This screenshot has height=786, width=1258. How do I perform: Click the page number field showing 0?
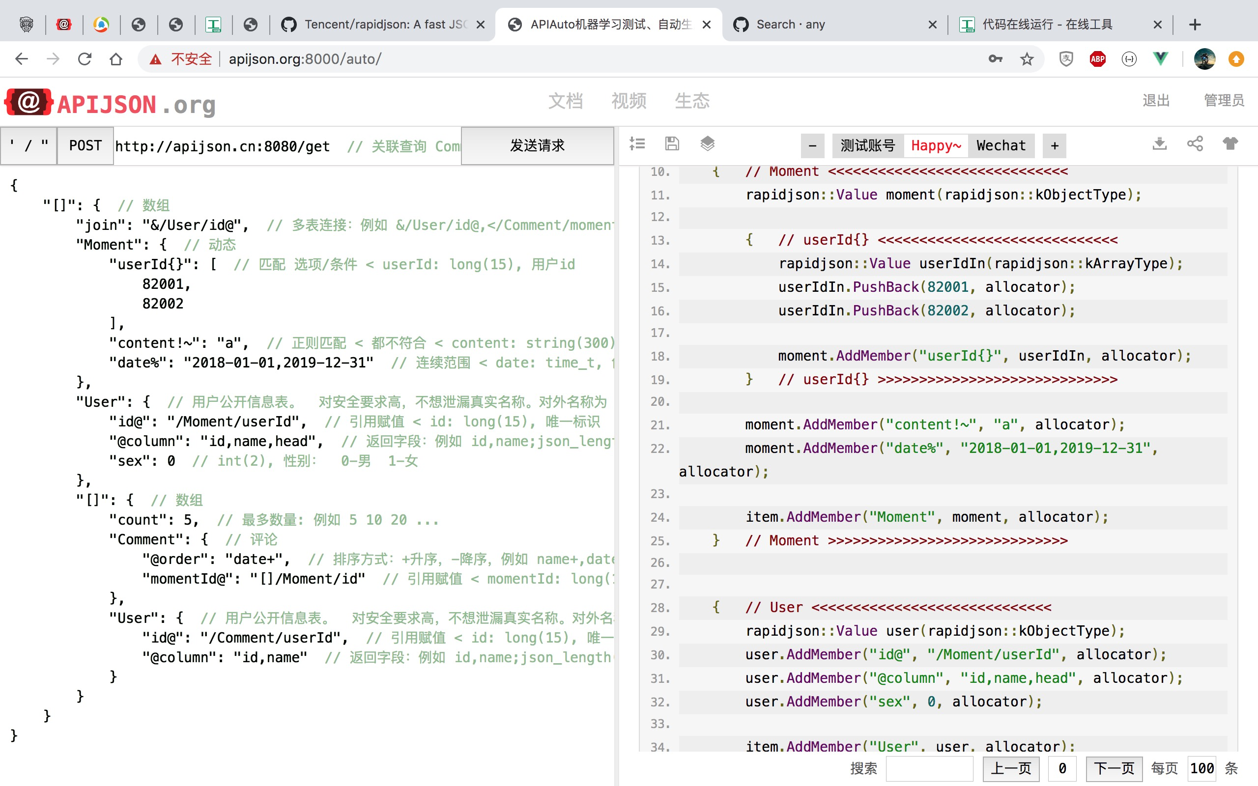1062,768
